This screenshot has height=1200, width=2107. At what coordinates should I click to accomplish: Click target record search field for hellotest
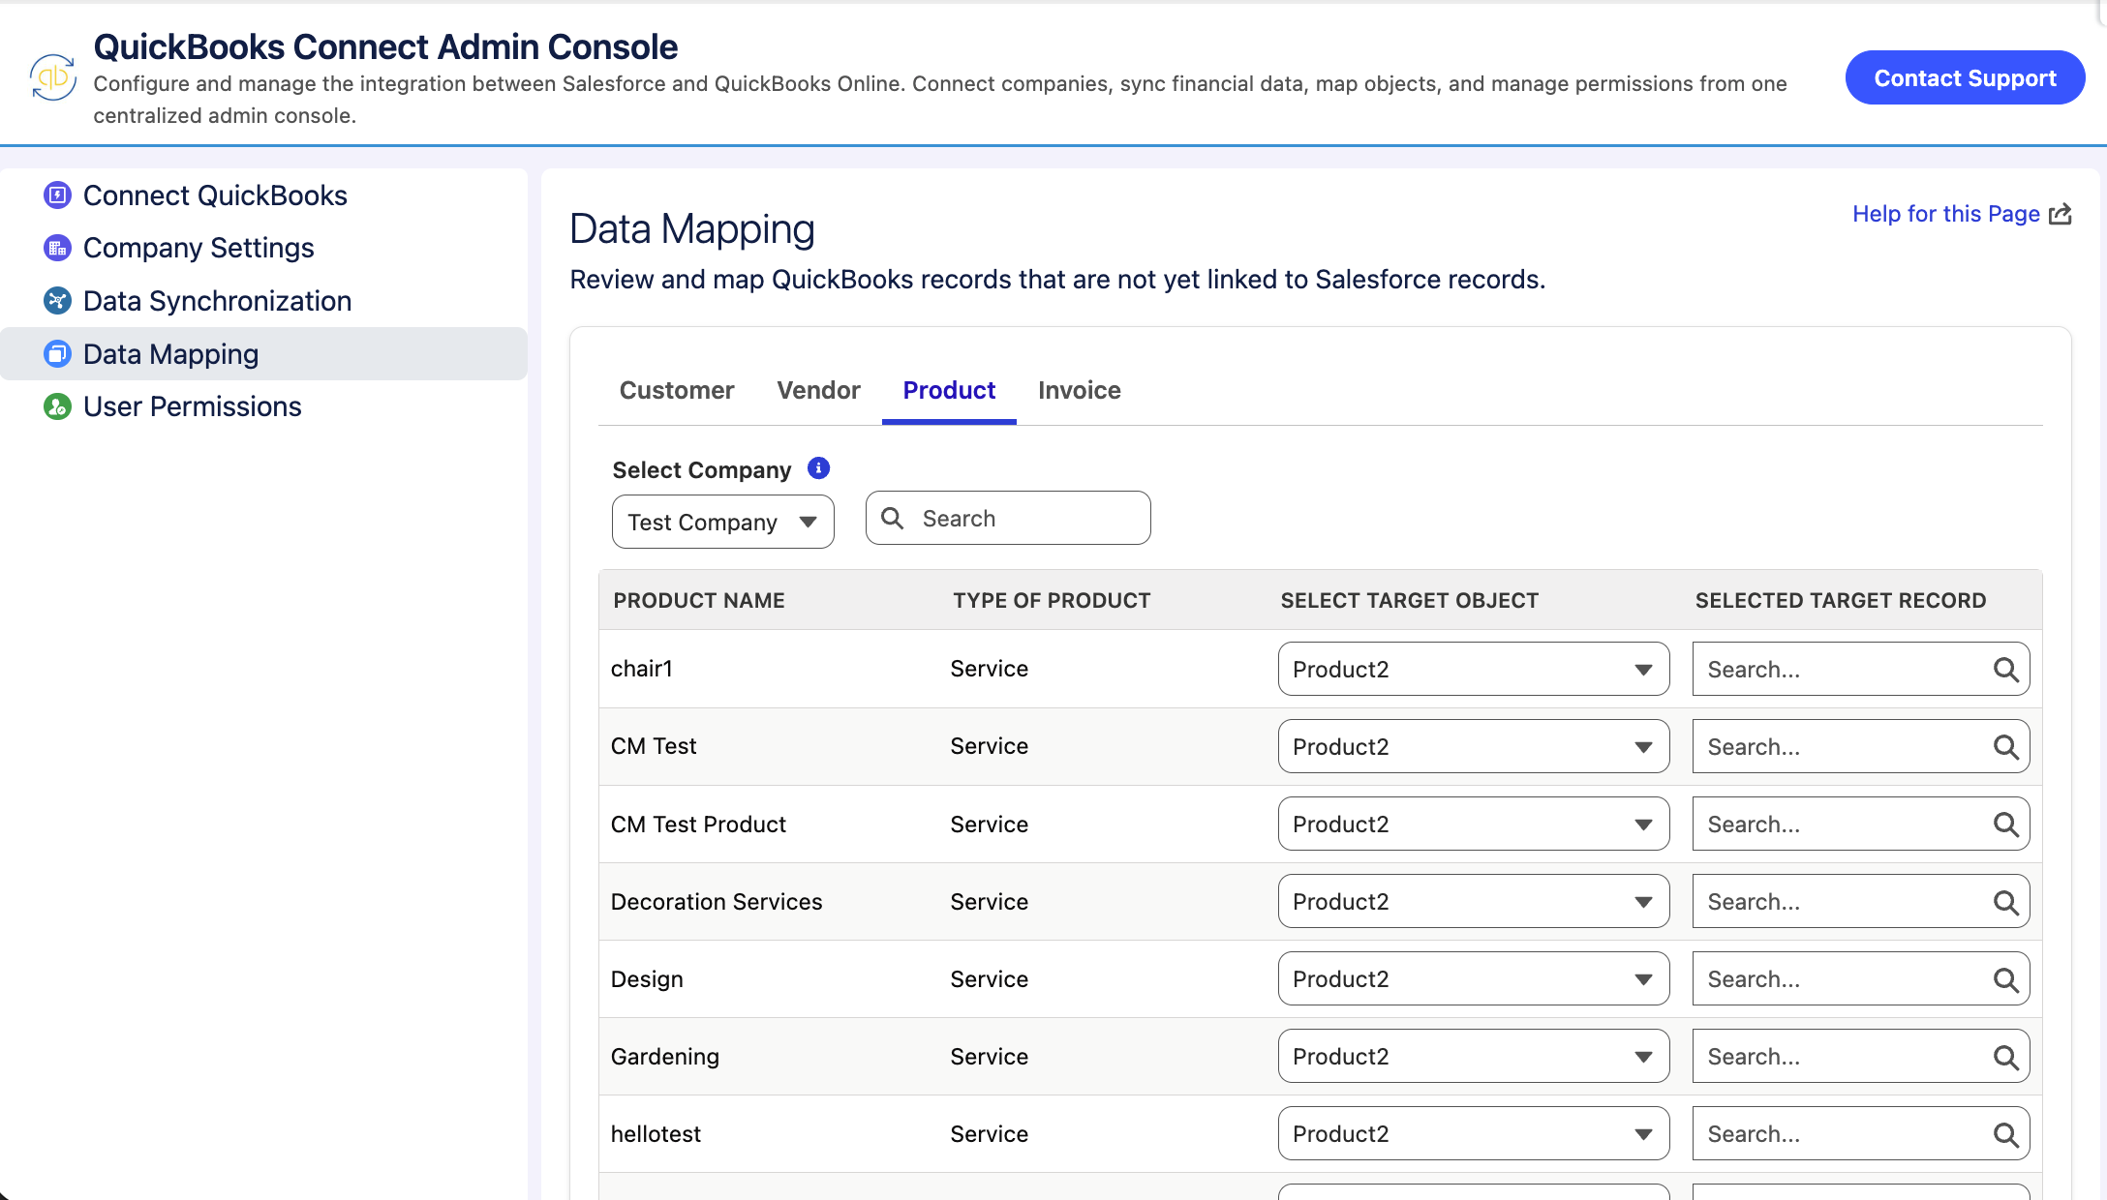[1861, 1133]
